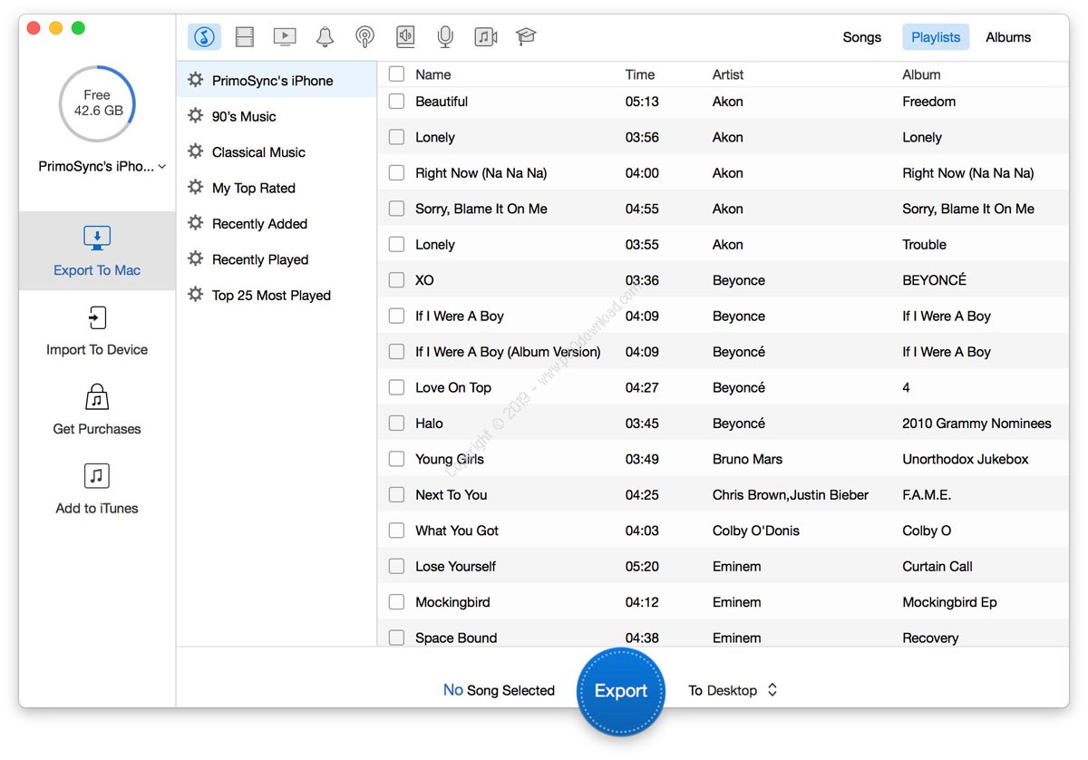Click gear icon beside Recently Added

point(195,223)
